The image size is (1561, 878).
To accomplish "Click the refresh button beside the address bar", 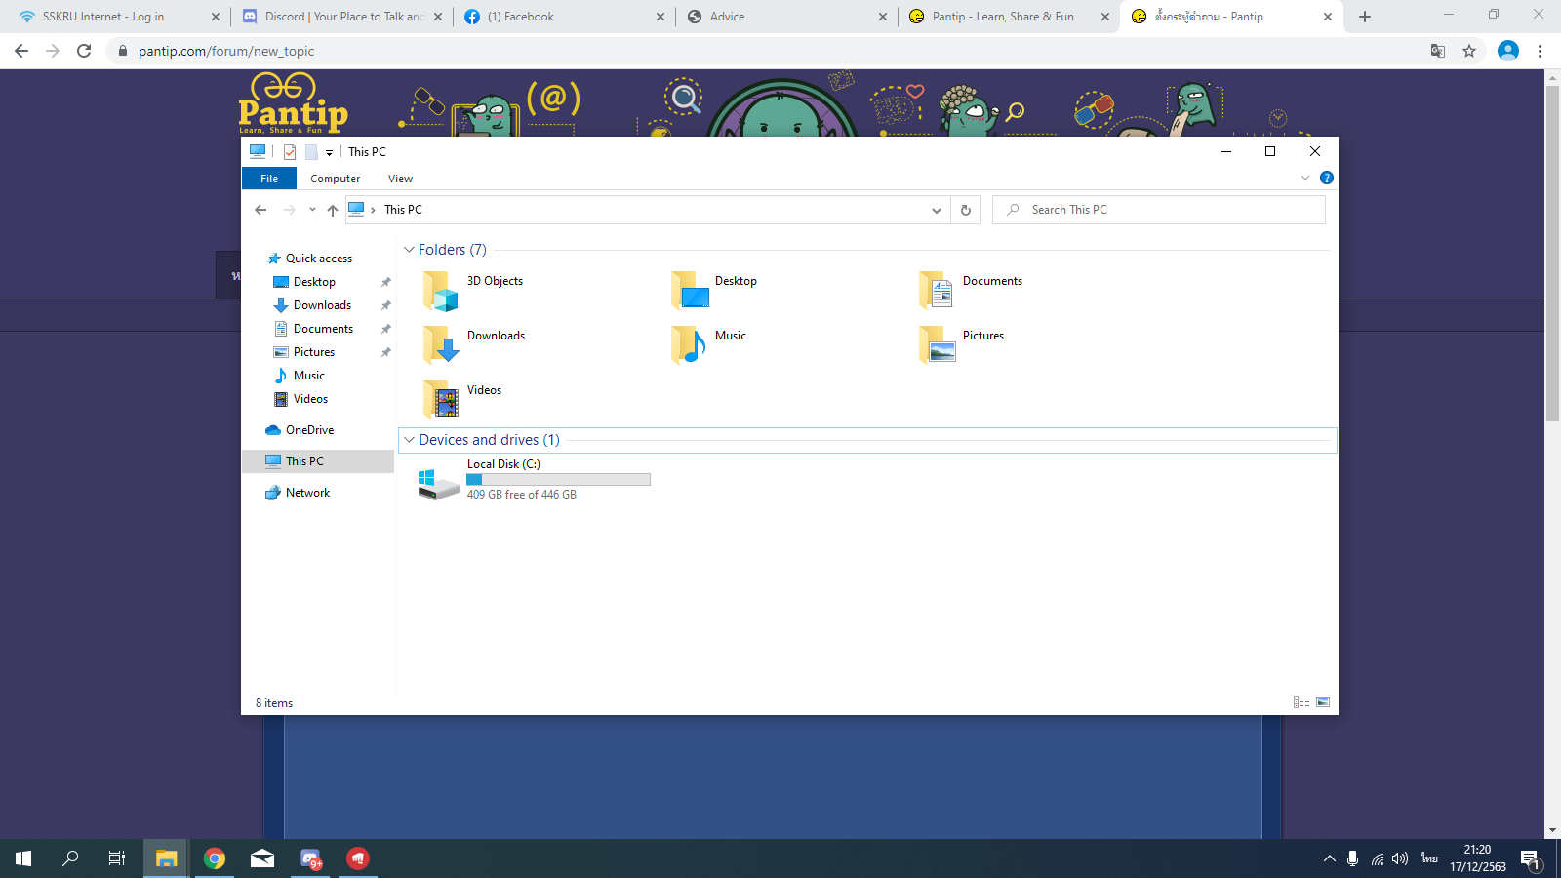I will point(965,210).
